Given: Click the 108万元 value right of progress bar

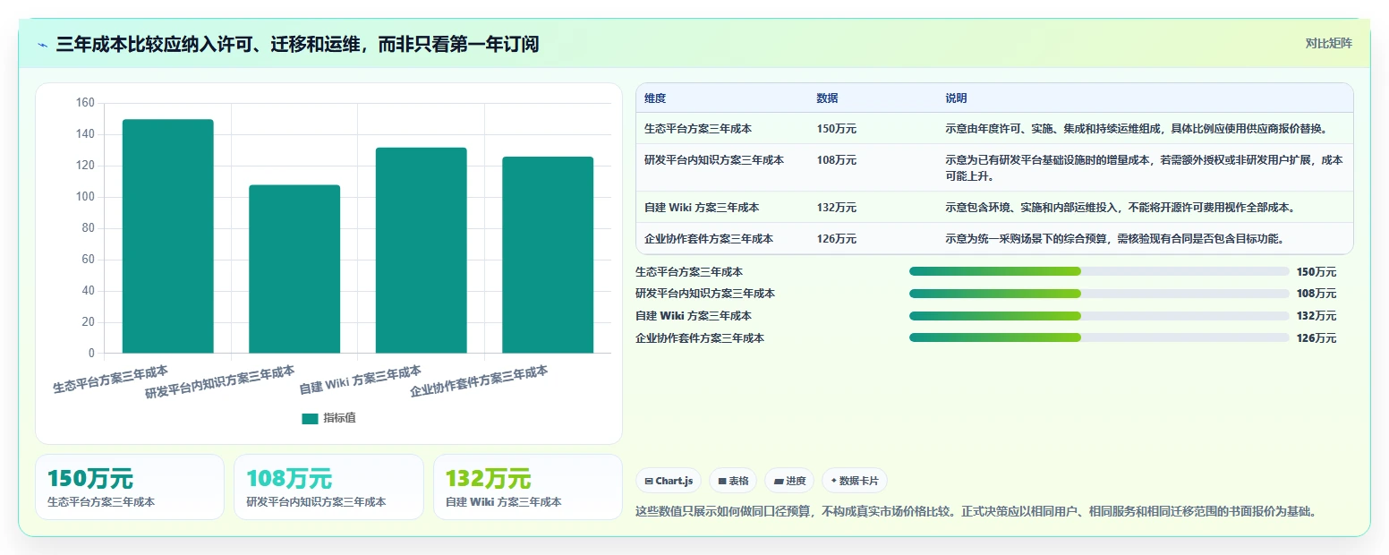Looking at the screenshot, I should pos(1316,294).
